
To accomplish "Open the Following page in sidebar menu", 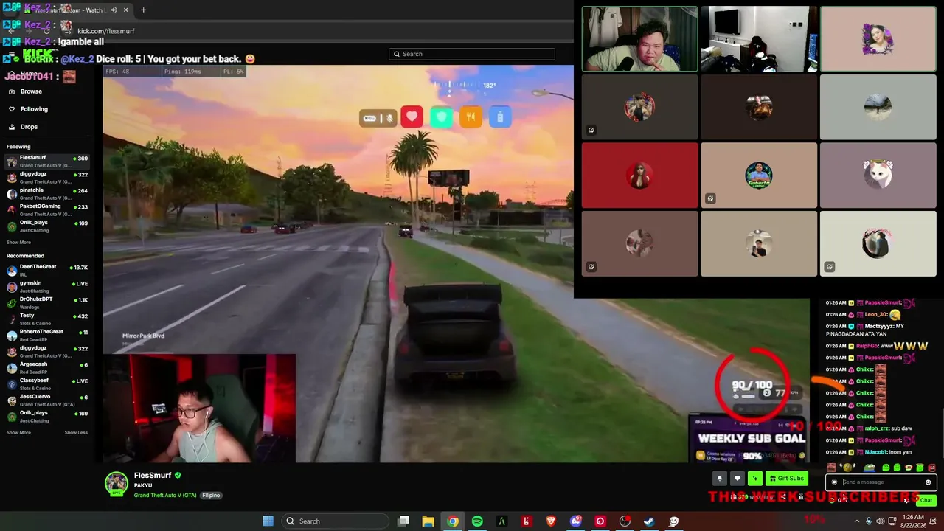I will pyautogui.click(x=34, y=109).
